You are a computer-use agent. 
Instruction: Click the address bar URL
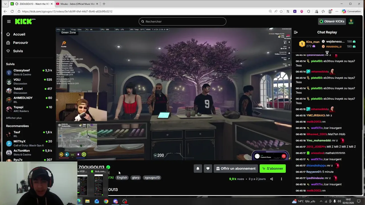[67, 11]
